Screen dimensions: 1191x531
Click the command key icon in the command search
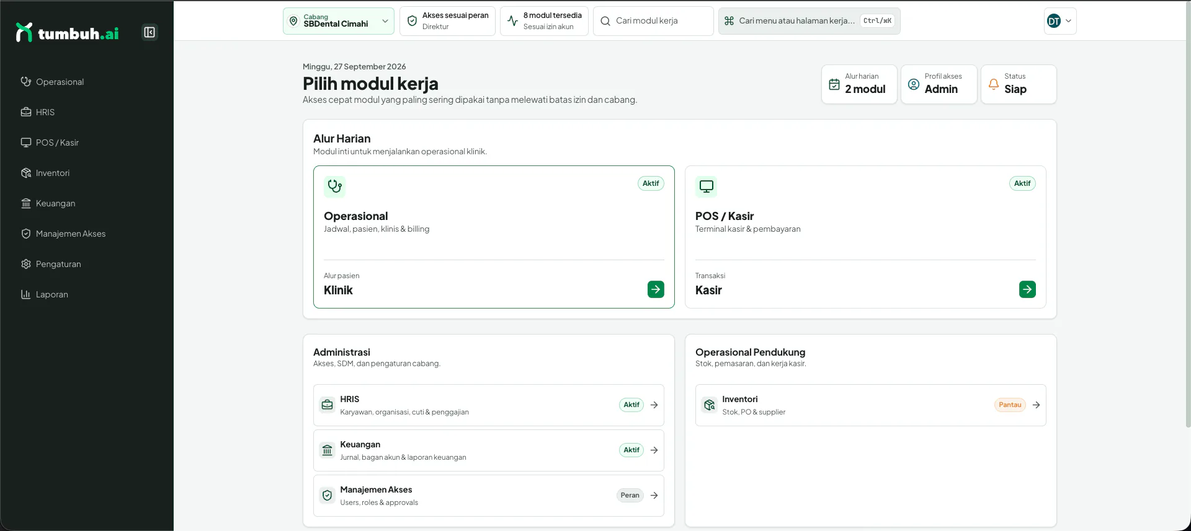(x=729, y=21)
